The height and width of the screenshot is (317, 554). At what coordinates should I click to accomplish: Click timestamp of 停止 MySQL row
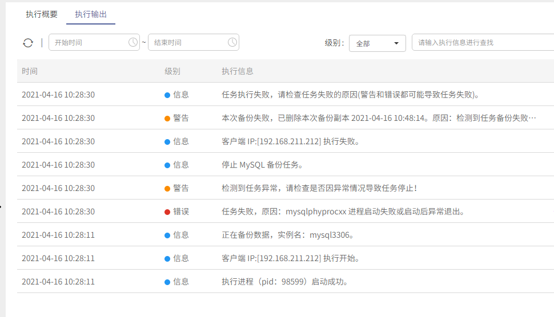pyautogui.click(x=58, y=165)
